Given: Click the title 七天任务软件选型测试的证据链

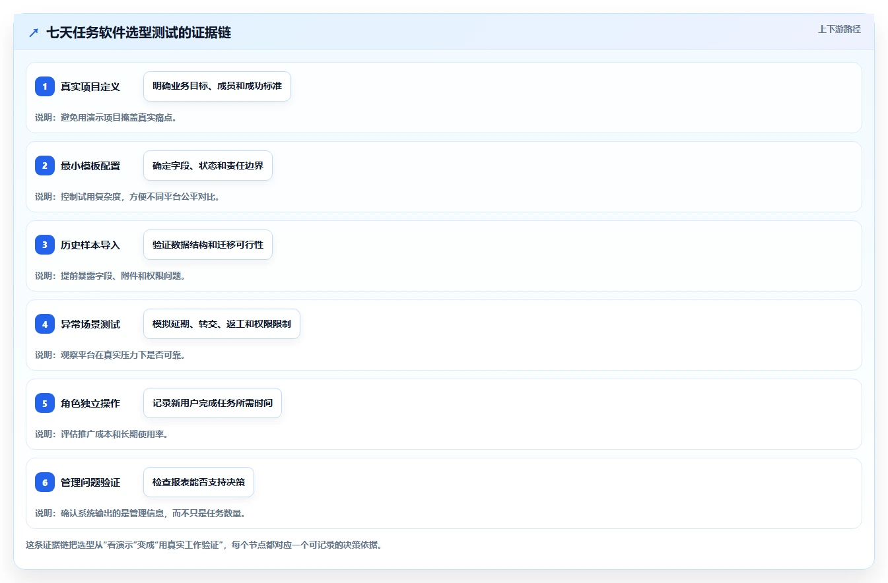Looking at the screenshot, I should point(139,32).
